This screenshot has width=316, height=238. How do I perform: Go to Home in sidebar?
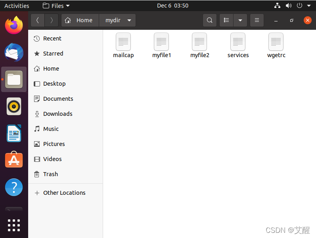(x=65, y=69)
